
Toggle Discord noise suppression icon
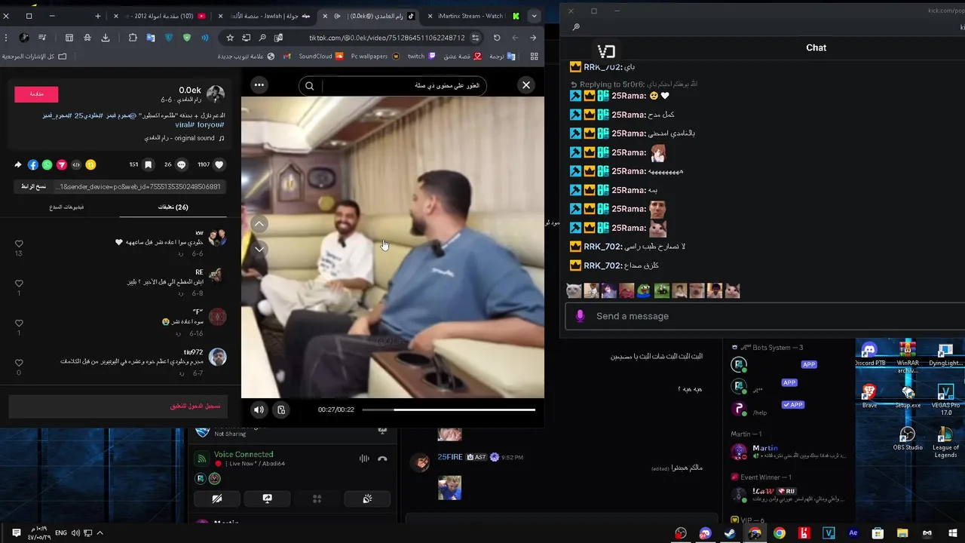tap(364, 459)
